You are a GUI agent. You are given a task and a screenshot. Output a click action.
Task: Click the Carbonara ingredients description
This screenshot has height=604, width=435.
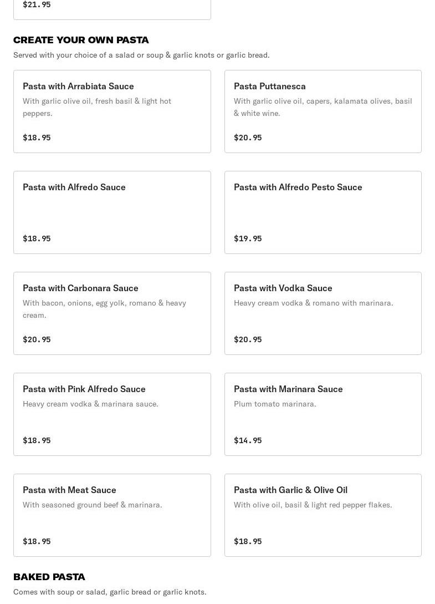tap(104, 309)
